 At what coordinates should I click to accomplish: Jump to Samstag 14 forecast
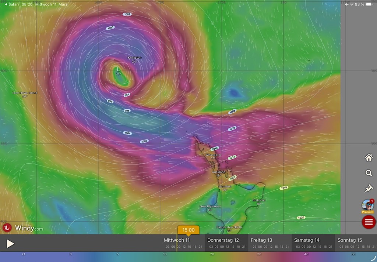tap(306, 240)
